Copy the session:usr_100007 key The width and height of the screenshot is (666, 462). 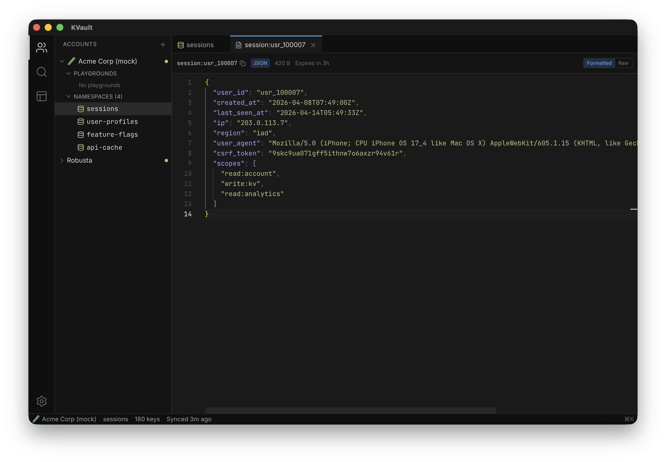(x=243, y=63)
